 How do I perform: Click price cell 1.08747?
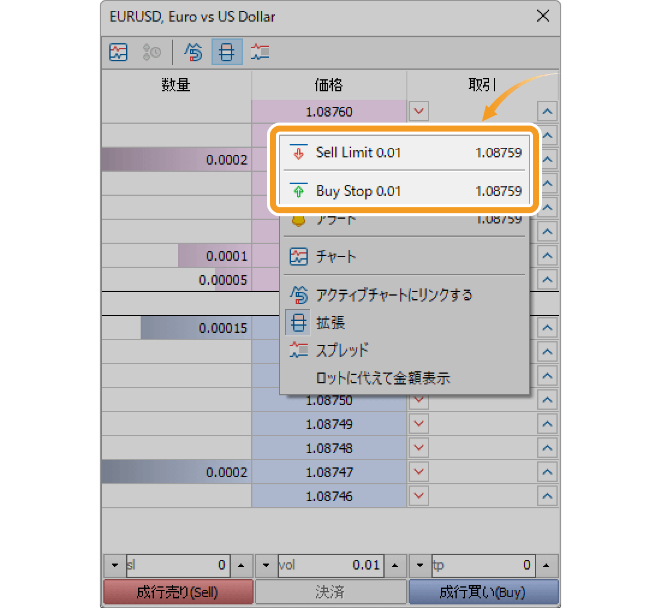(329, 472)
